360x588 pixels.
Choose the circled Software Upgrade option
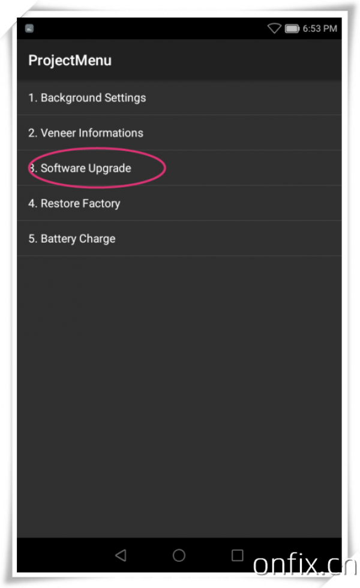click(86, 169)
